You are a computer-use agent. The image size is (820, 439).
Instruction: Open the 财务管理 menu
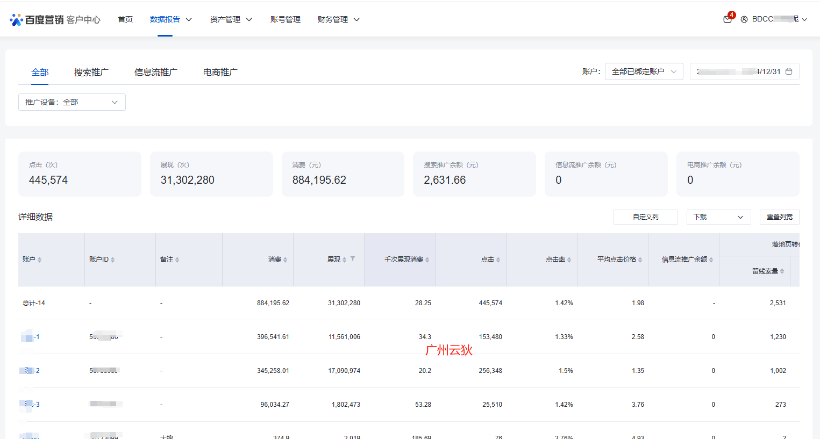coord(338,19)
